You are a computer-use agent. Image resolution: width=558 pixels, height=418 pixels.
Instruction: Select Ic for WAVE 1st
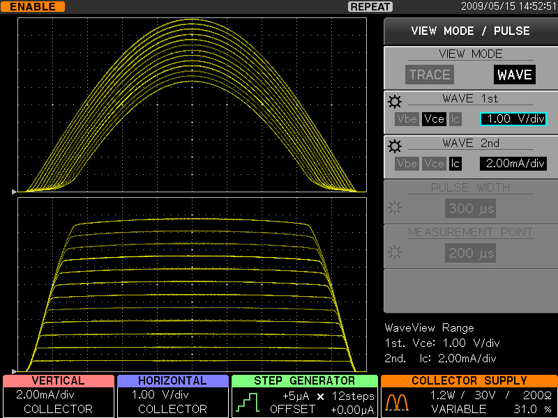pos(455,119)
